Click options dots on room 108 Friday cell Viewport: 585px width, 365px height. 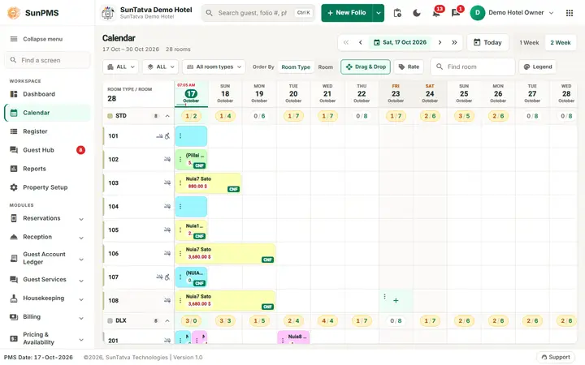click(x=384, y=297)
